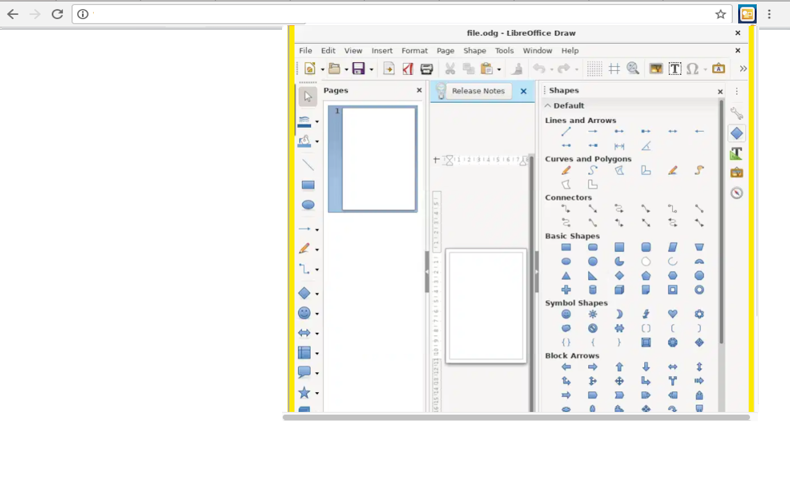Toggle Helplines While Moving icon
Viewport: 790px width, 494px height.
614,69
